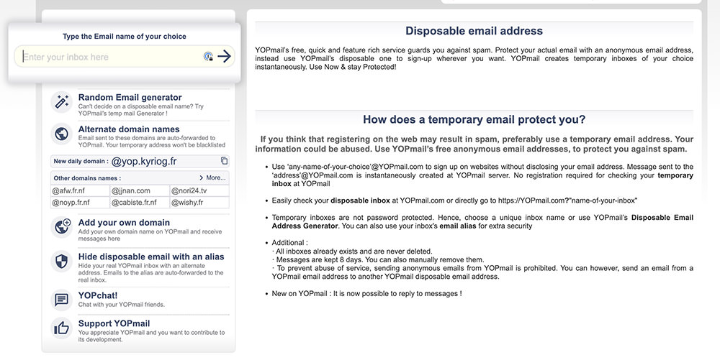Open the Support YOPmail link

pos(114,323)
